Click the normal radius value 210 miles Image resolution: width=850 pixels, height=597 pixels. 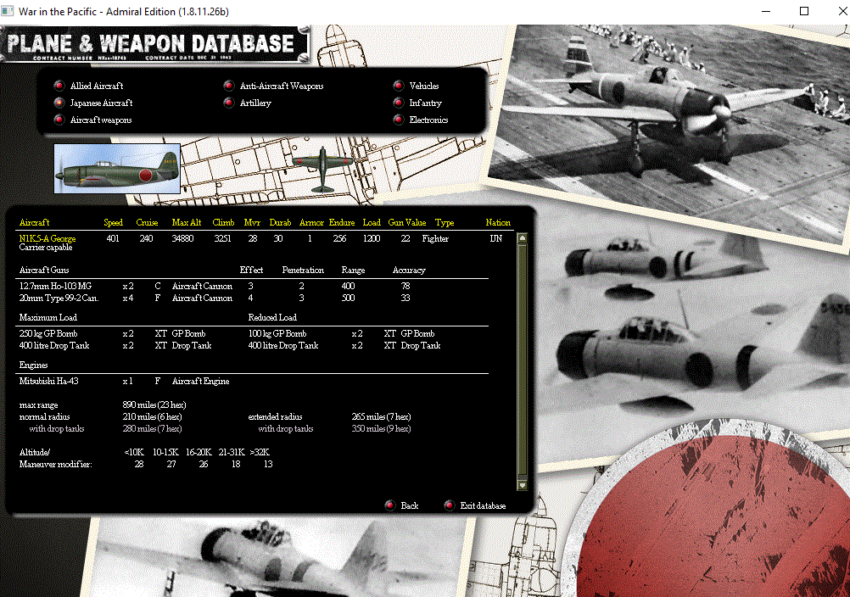coord(152,416)
